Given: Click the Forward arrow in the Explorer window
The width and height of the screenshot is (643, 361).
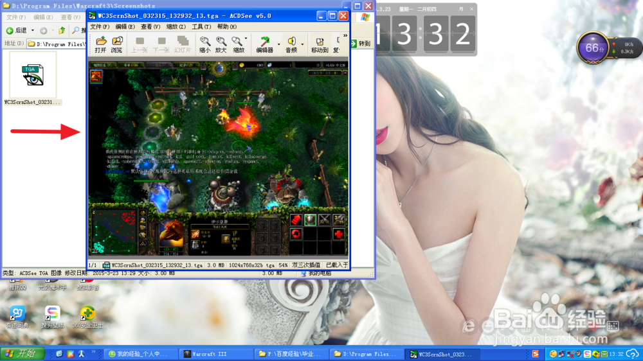Looking at the screenshot, I should (44, 30).
